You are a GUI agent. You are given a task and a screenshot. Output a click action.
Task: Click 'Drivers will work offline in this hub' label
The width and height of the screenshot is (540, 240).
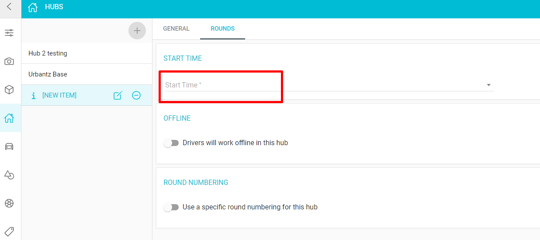click(235, 143)
